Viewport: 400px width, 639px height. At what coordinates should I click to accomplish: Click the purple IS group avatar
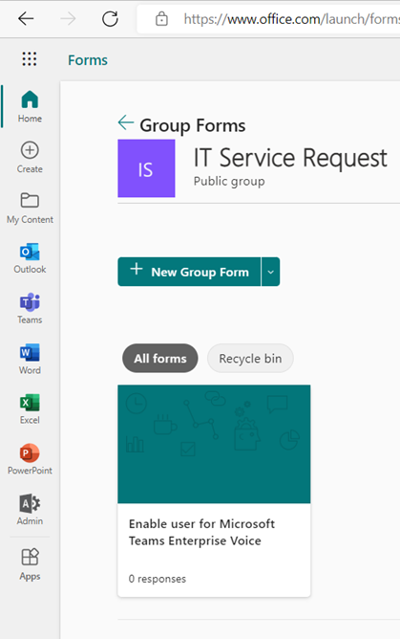click(x=146, y=168)
